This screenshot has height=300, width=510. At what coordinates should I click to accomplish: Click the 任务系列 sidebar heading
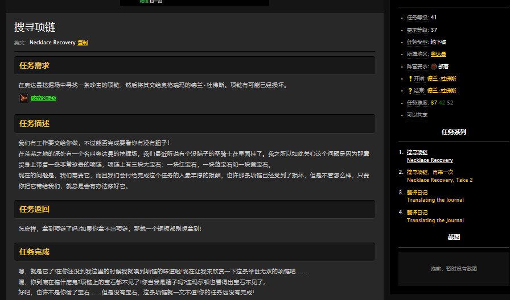coord(454,132)
